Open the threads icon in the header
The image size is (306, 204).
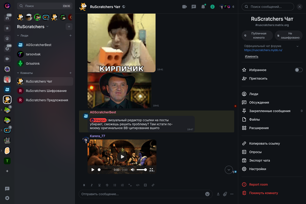(194, 7)
